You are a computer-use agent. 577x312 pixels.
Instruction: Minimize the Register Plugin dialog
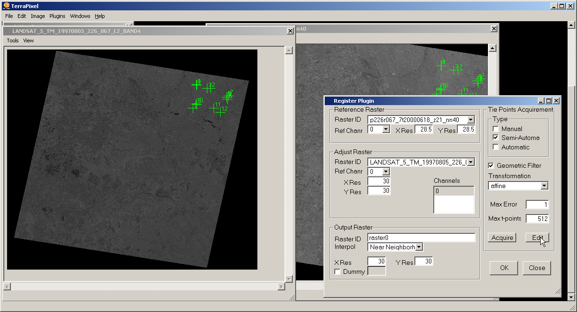(x=541, y=101)
